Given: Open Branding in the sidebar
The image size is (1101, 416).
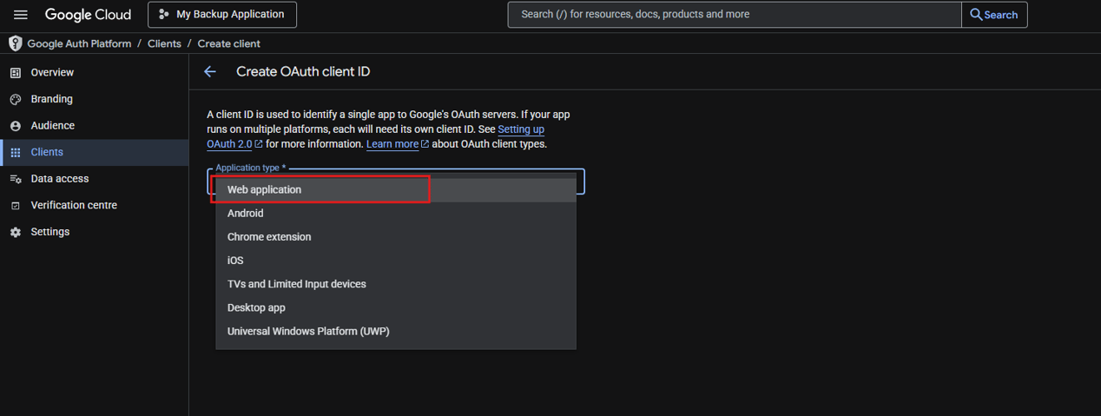Looking at the screenshot, I should click(94, 99).
